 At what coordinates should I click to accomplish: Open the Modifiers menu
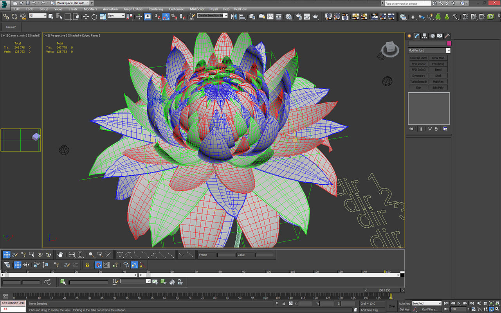90,9
